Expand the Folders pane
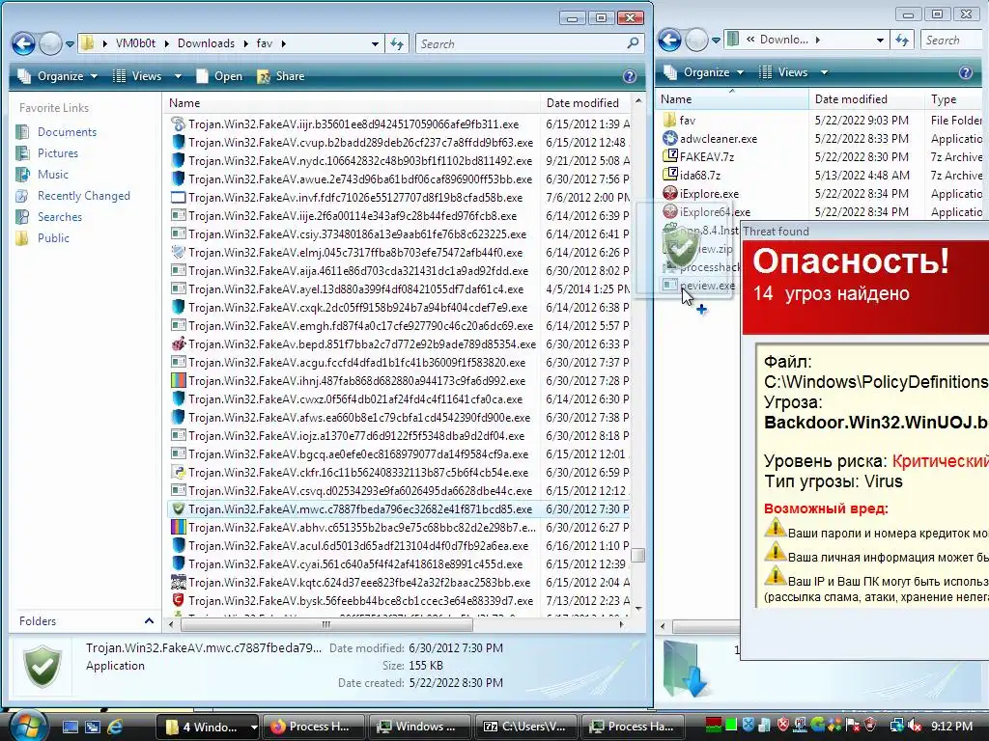The image size is (989, 741). pyautogui.click(x=149, y=621)
